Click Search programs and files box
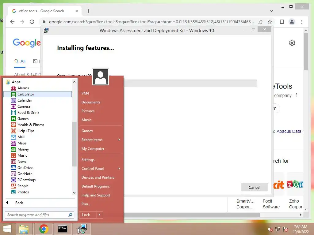314x235 pixels. click(x=40, y=215)
